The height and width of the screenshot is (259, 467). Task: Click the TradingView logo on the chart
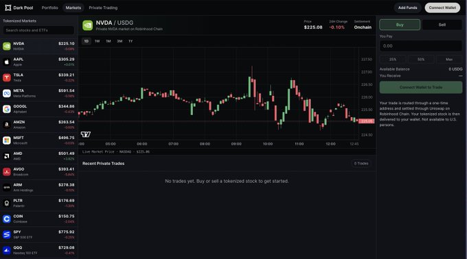click(x=85, y=134)
